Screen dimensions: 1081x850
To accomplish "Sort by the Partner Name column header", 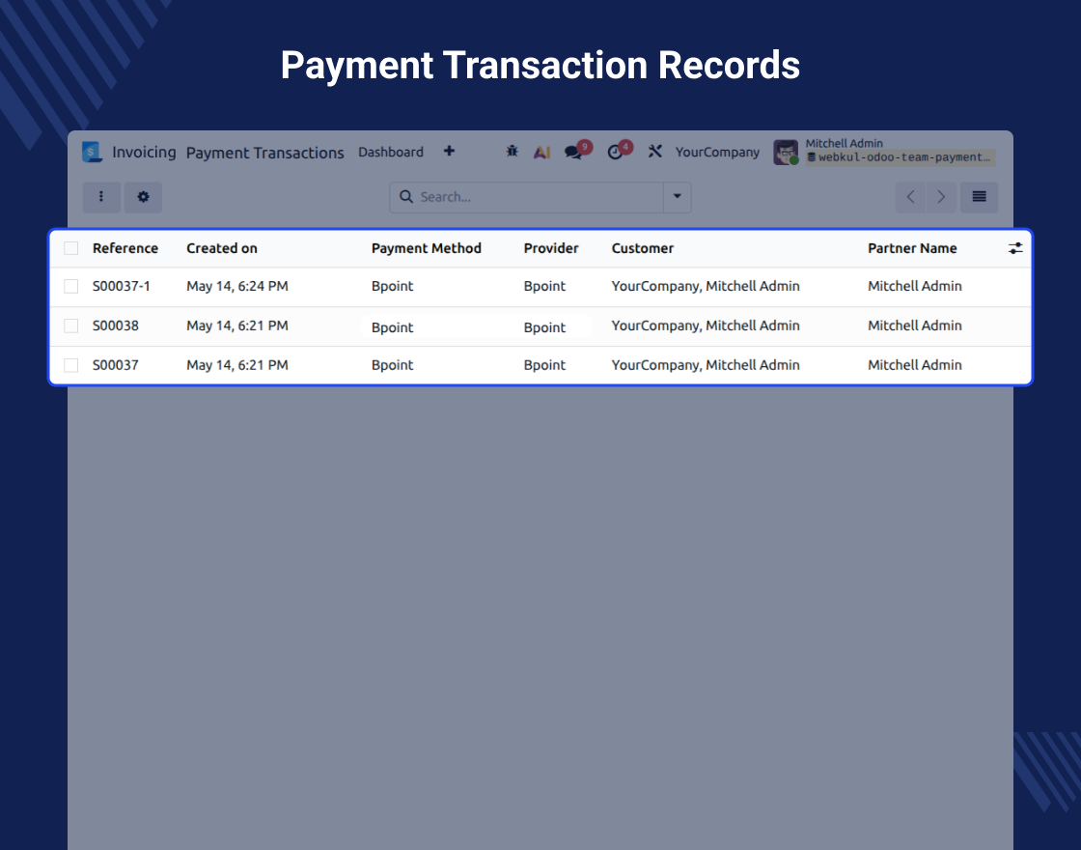I will [x=912, y=248].
